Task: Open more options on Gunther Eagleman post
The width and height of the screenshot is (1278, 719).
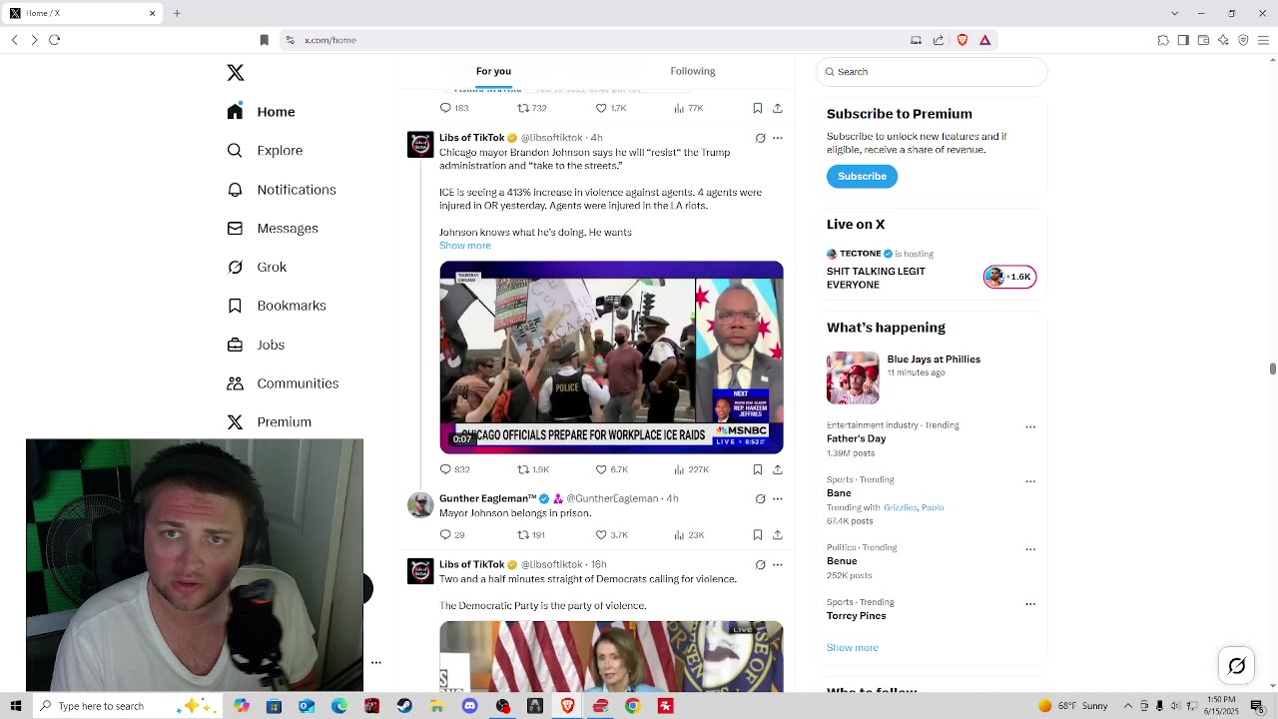Action: 778,498
